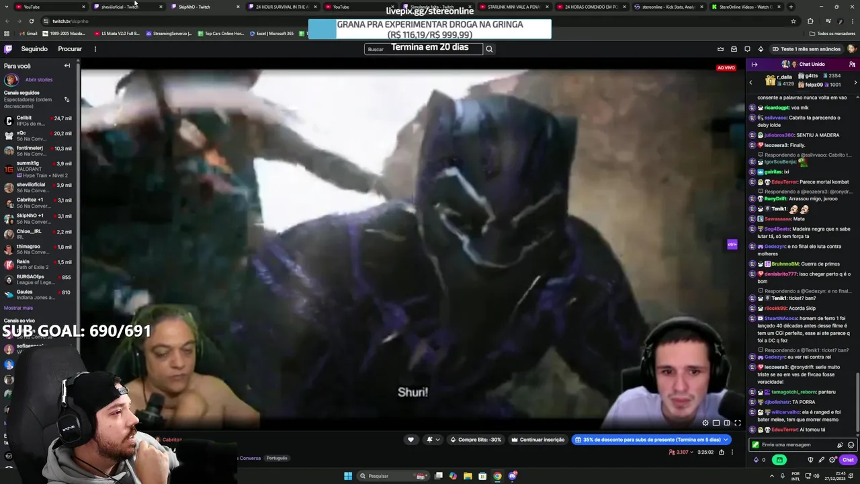Show next chat leaderboard entry arrow
860x484 pixels.
pos(855,82)
